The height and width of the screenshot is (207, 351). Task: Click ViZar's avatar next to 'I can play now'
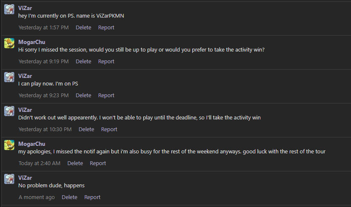click(x=9, y=77)
